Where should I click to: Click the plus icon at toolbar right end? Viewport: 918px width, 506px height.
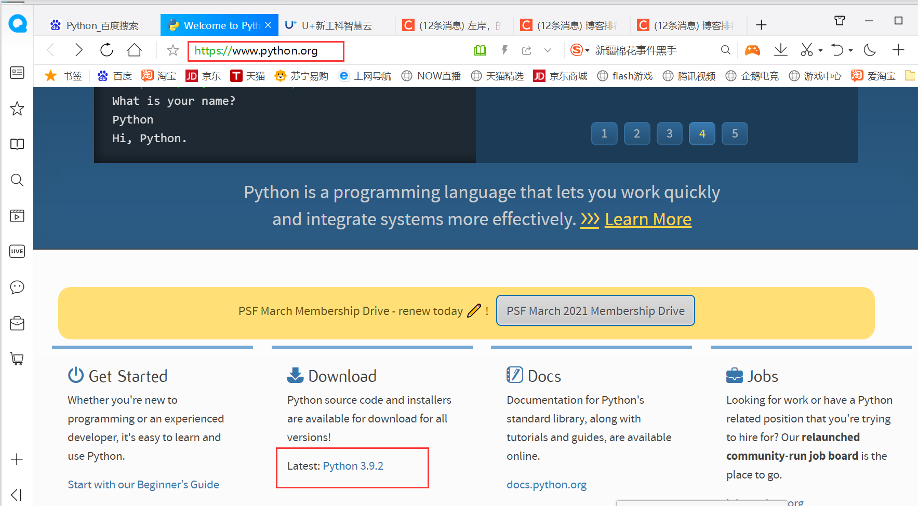(x=898, y=50)
